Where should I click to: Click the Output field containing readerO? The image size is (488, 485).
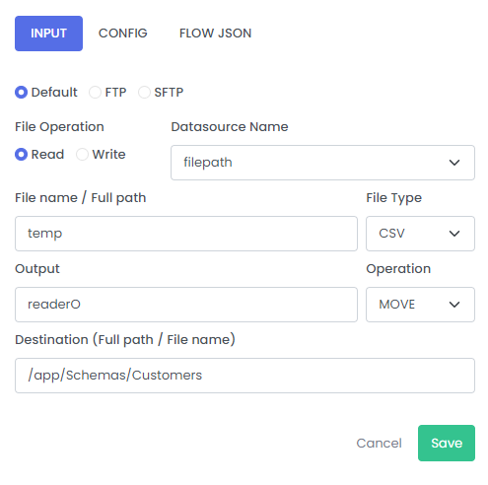[186, 305]
